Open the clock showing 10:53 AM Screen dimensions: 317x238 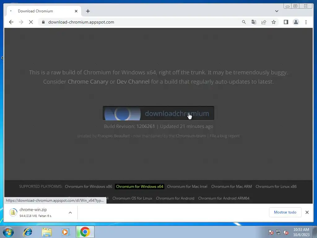pyautogui.click(x=301, y=232)
